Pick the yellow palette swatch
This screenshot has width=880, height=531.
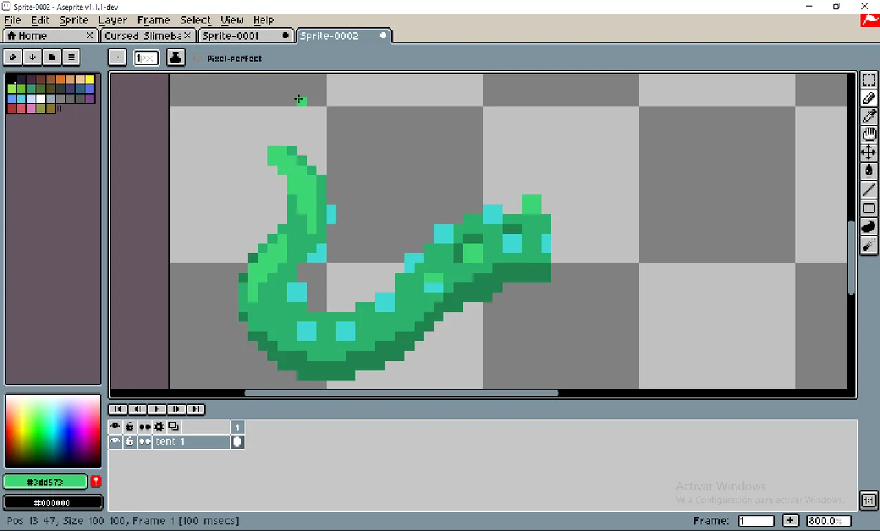point(90,80)
